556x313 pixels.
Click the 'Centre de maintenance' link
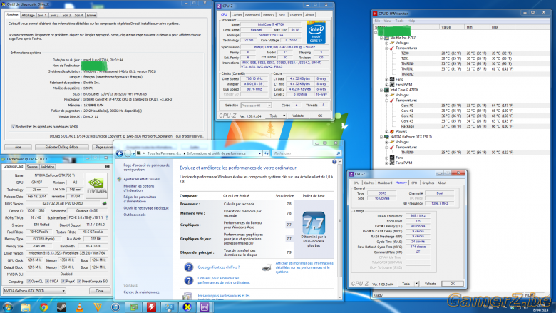(x=141, y=292)
